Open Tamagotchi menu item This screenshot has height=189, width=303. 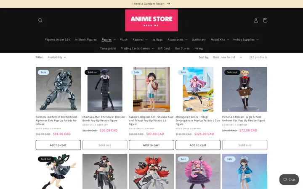click(108, 48)
